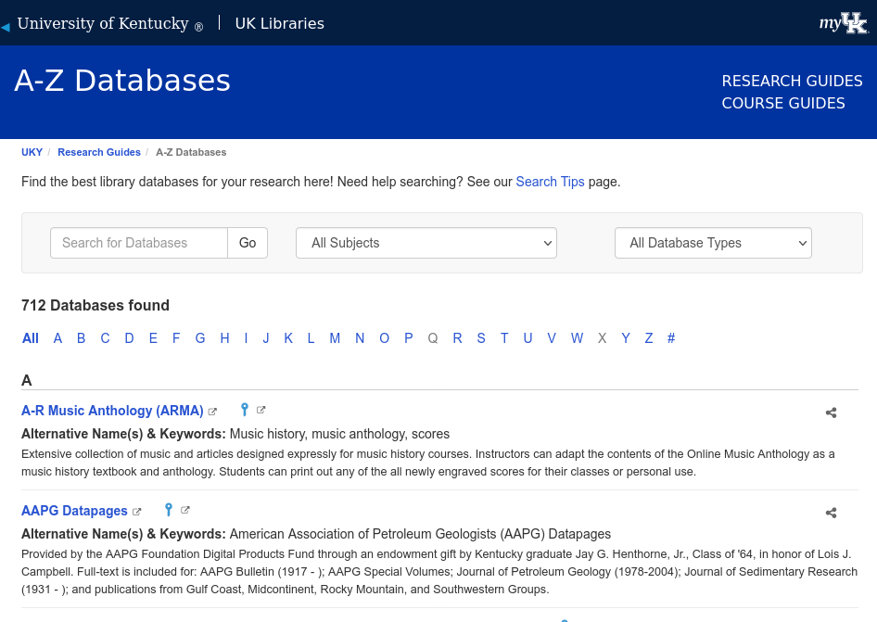This screenshot has width=877, height=622.
Task: Open A-R Music Anthology (ARMA) database
Action: pos(112,411)
